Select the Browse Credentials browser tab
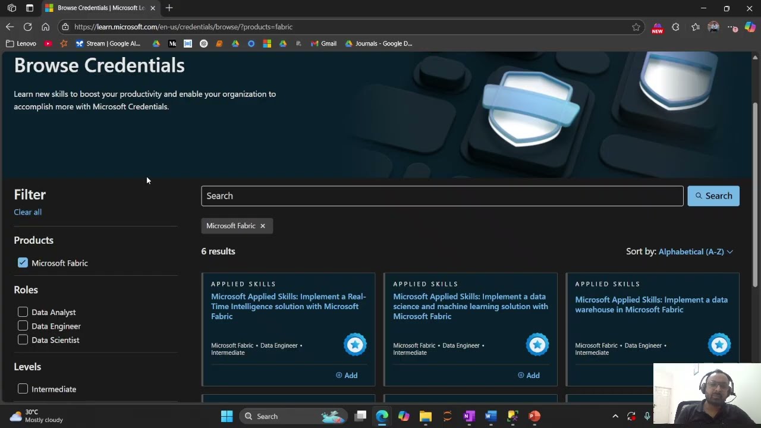 click(100, 8)
